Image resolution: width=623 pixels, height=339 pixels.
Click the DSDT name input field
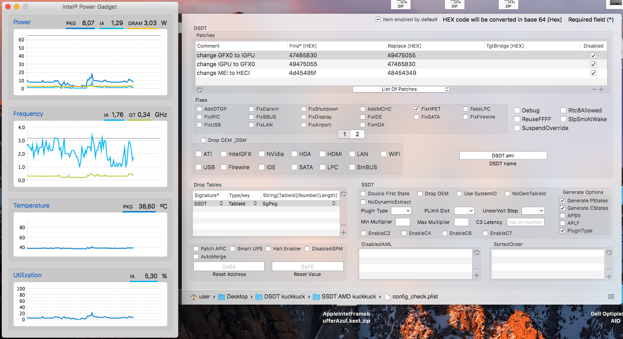click(503, 156)
